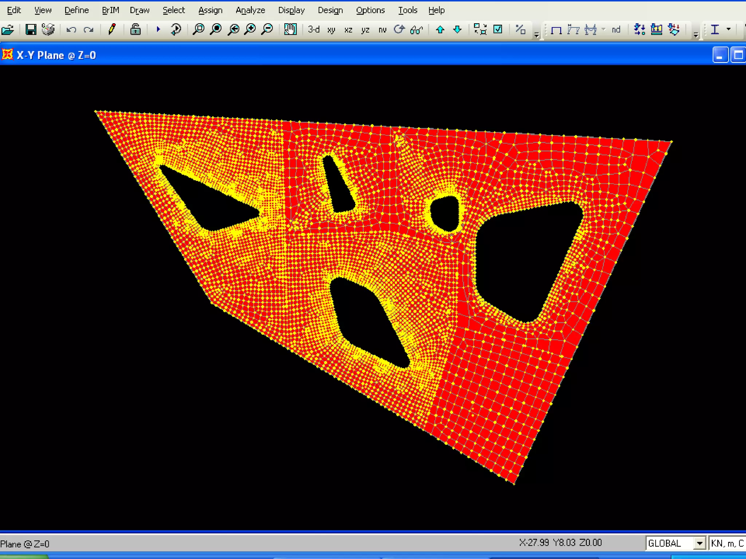Click the pencil Refresh Window icon
This screenshot has height=559, width=746.
[x=112, y=29]
